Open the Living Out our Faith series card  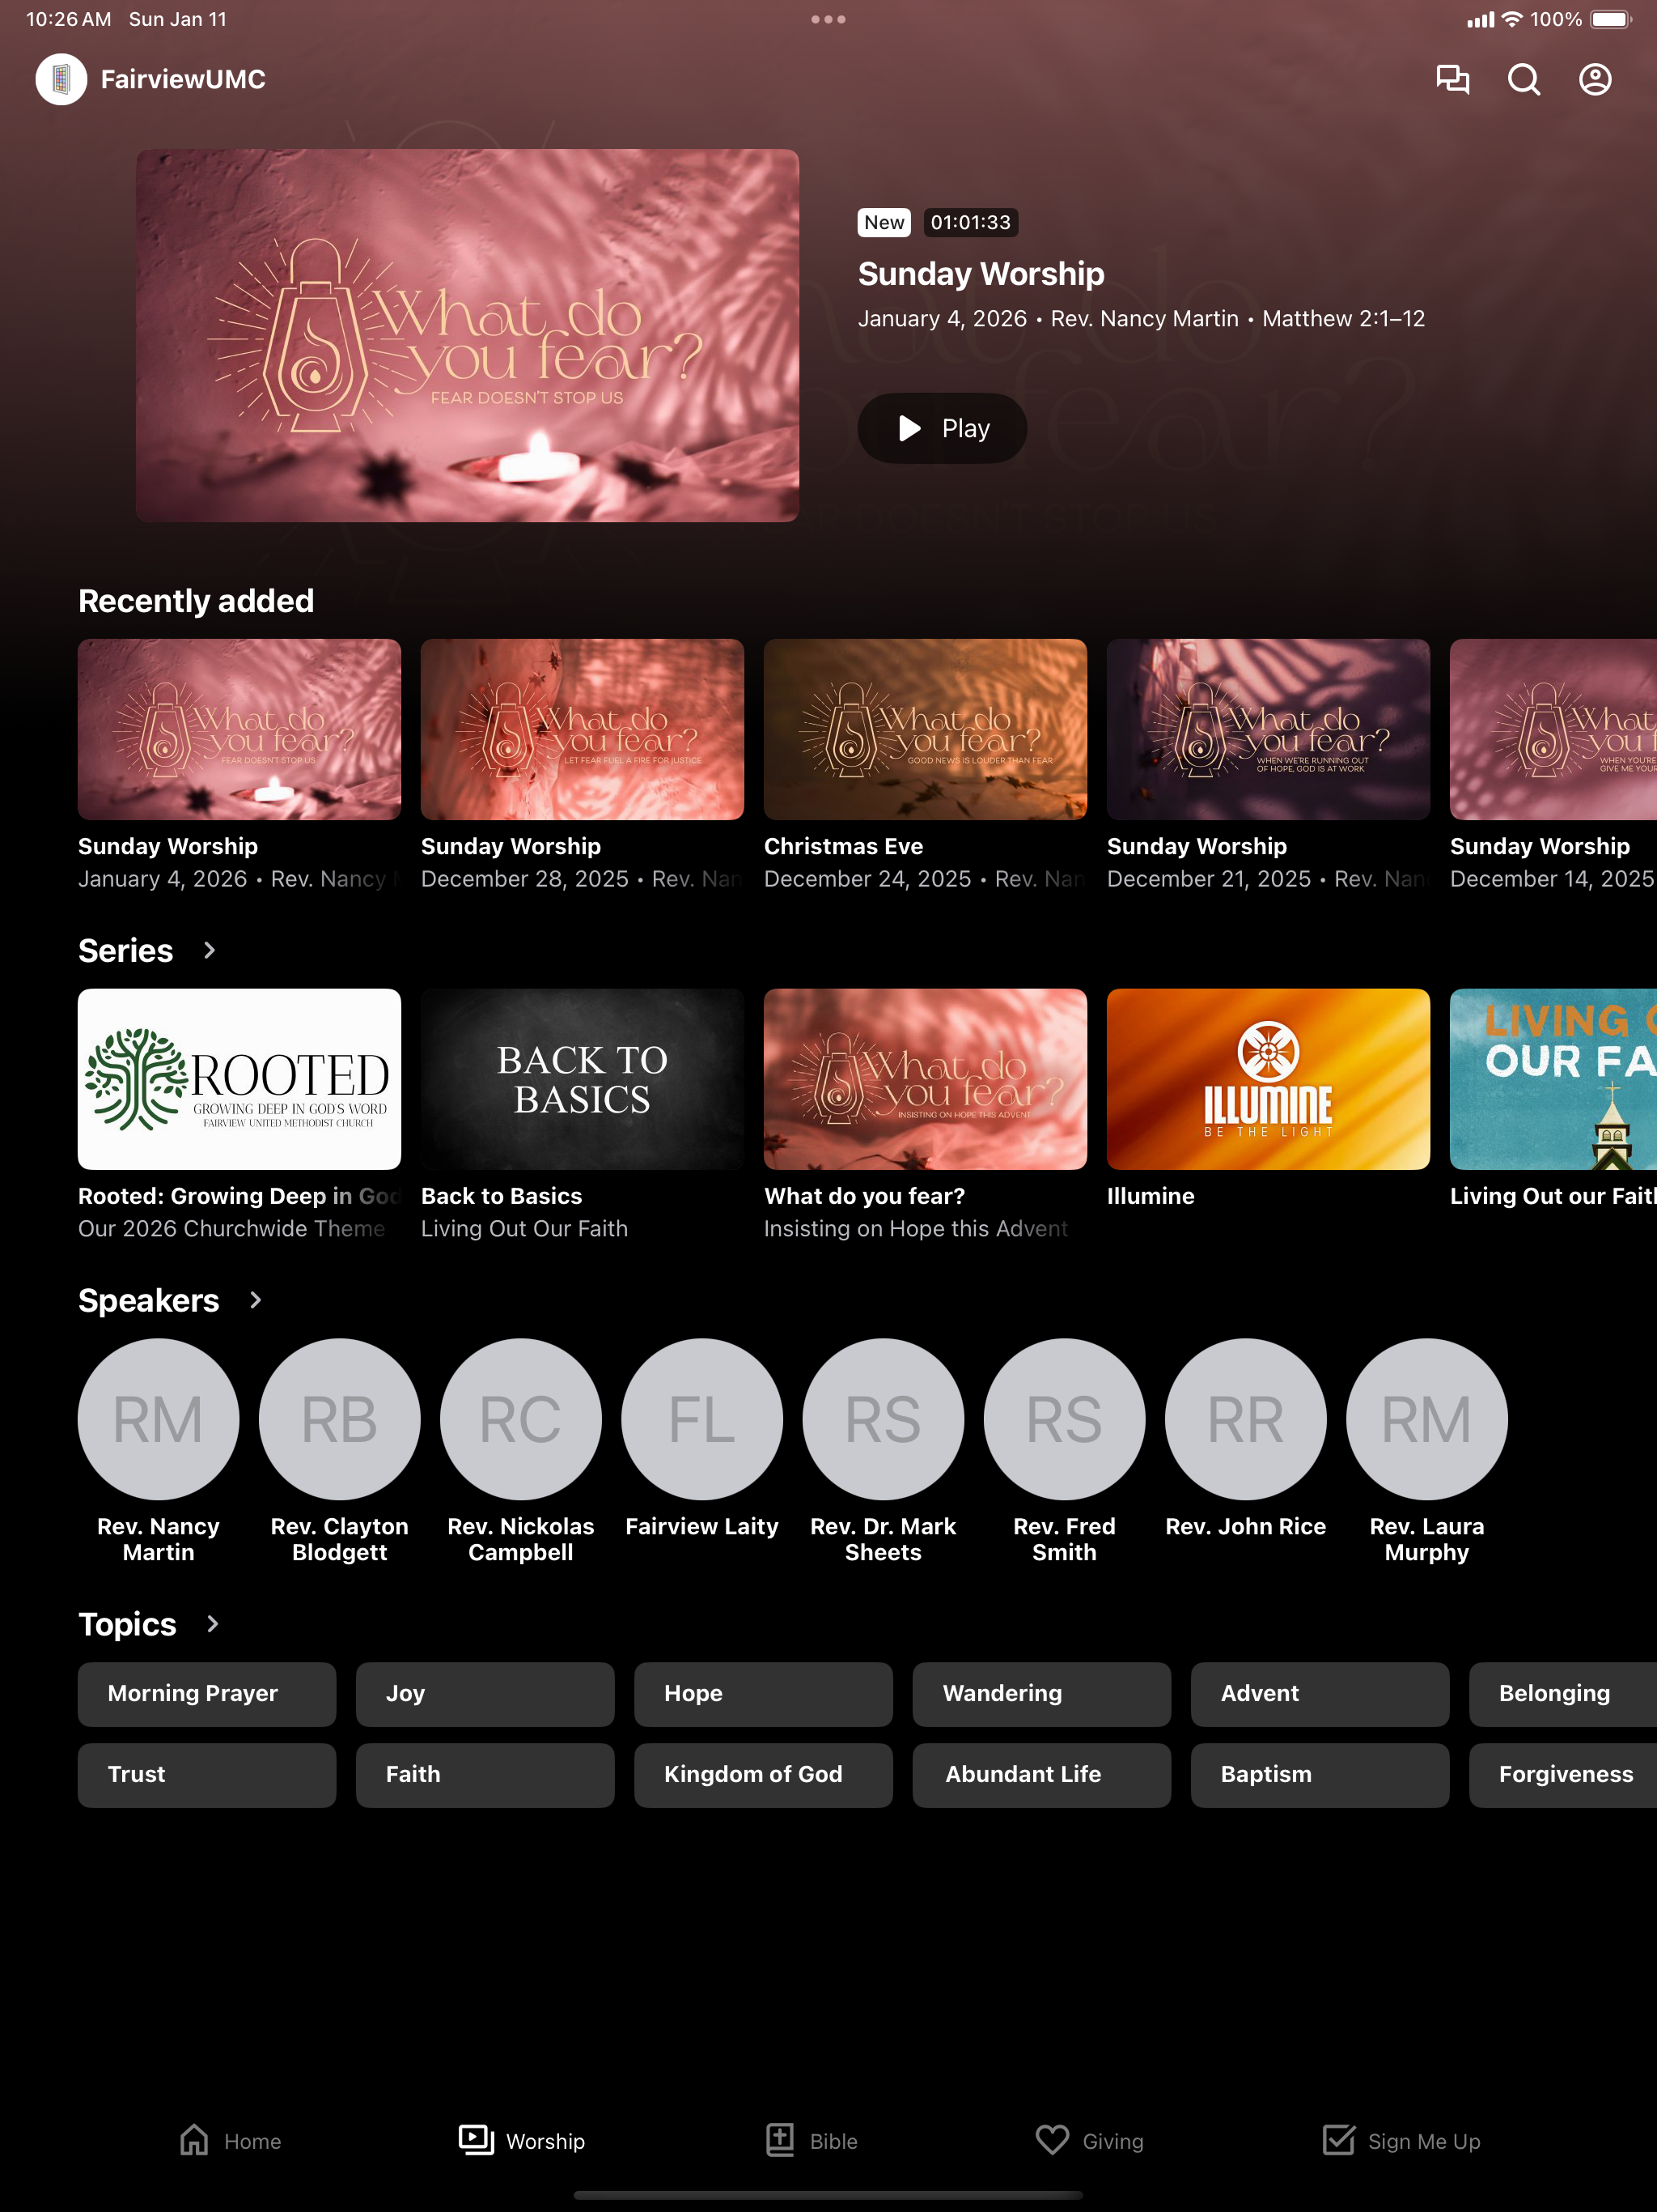point(1553,1079)
